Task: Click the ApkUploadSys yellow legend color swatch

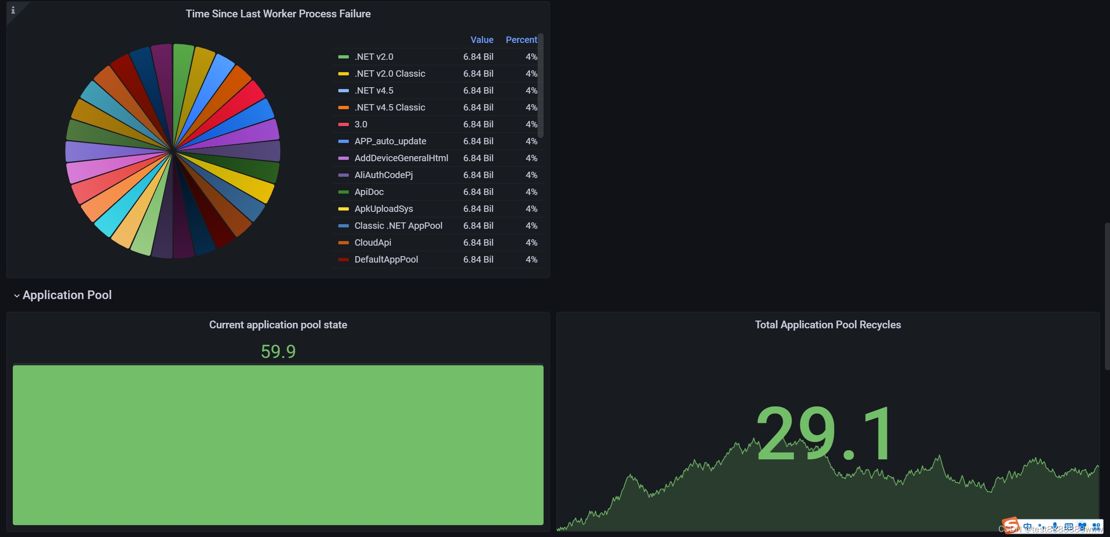Action: tap(343, 209)
